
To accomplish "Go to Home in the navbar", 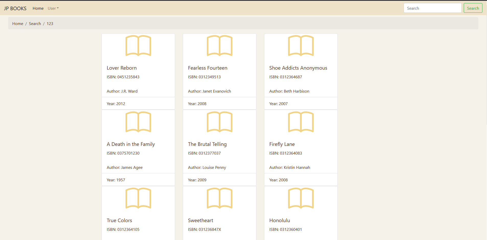I will tap(38, 8).
